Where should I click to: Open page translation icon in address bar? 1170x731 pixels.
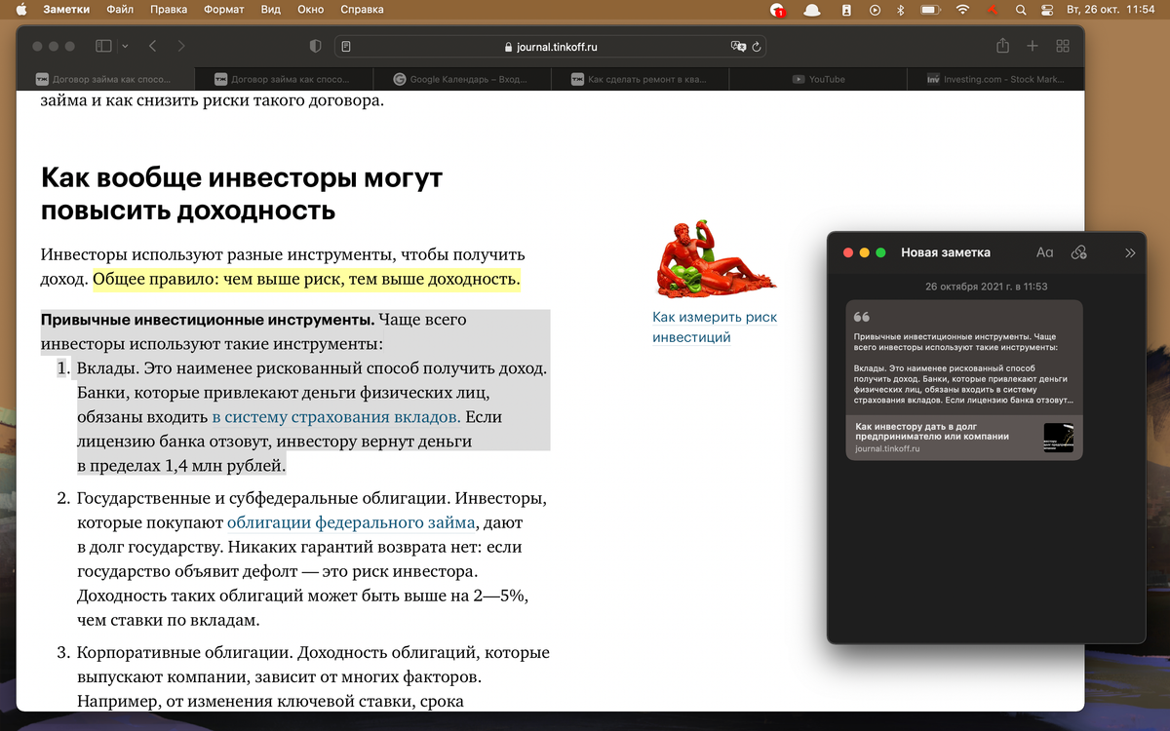[738, 46]
